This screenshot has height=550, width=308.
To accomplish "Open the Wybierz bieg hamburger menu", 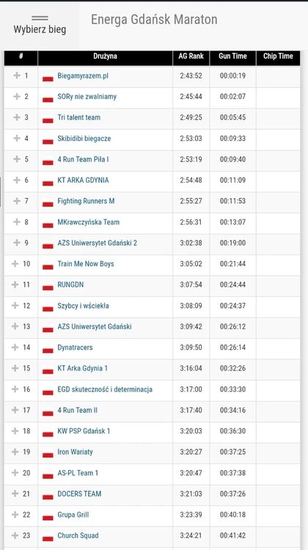I will click(40, 24).
